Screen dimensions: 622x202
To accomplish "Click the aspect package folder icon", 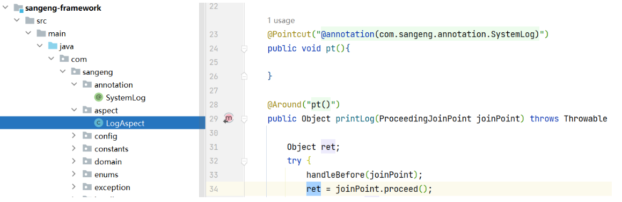I will point(87,110).
